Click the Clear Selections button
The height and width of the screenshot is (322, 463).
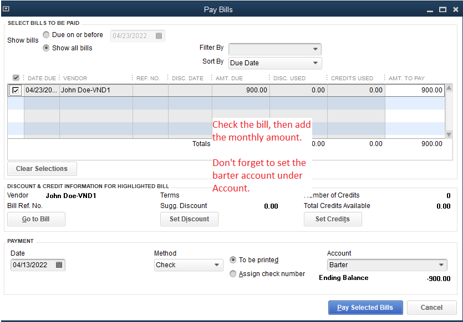(x=42, y=169)
